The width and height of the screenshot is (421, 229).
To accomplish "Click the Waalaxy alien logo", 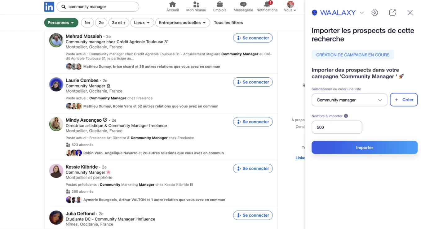I will (x=315, y=13).
